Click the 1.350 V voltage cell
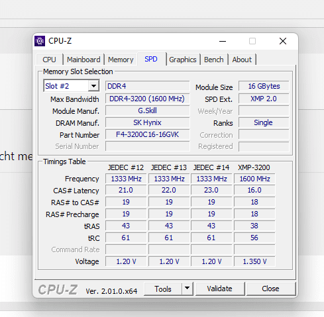324x317 pixels. (x=254, y=261)
